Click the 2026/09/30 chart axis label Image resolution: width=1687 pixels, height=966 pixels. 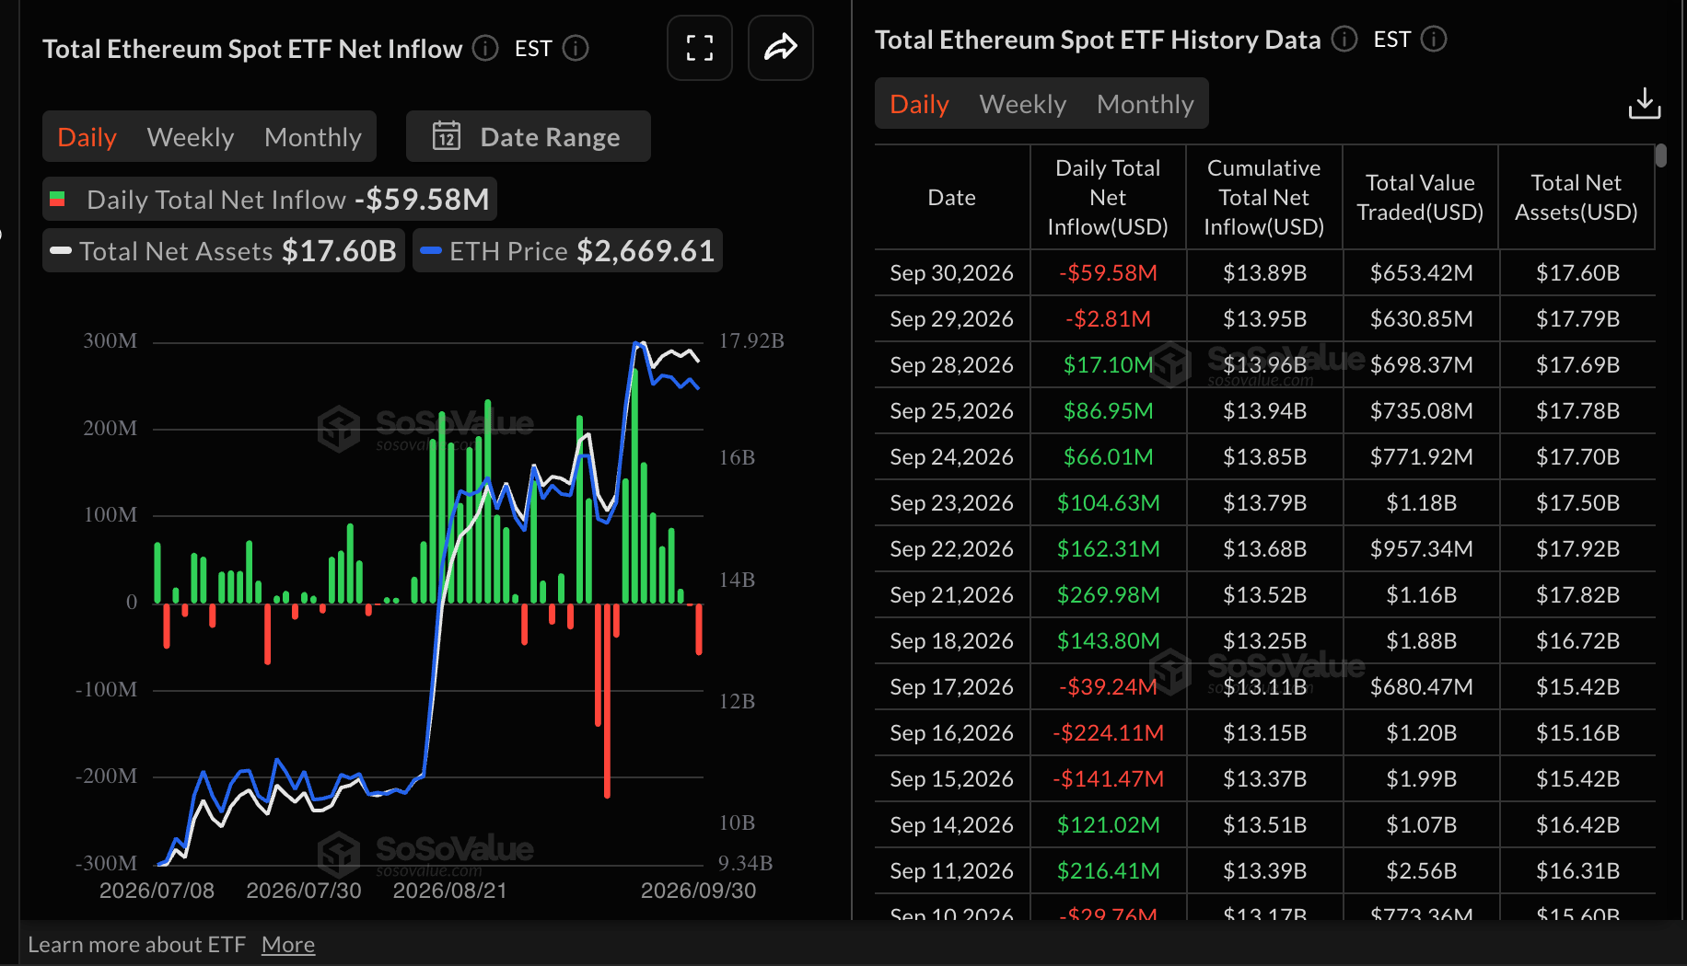click(x=698, y=891)
